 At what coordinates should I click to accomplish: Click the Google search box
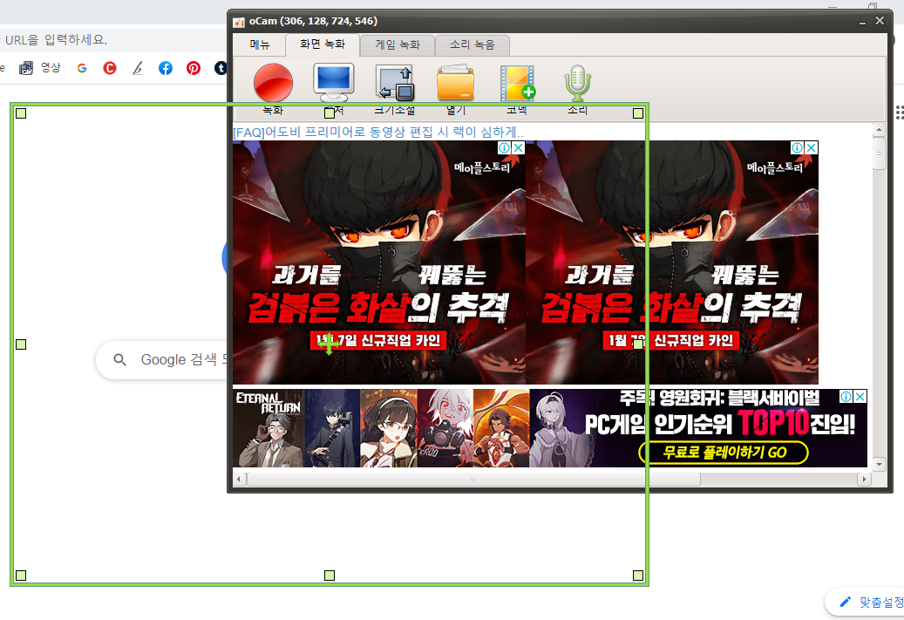point(163,359)
